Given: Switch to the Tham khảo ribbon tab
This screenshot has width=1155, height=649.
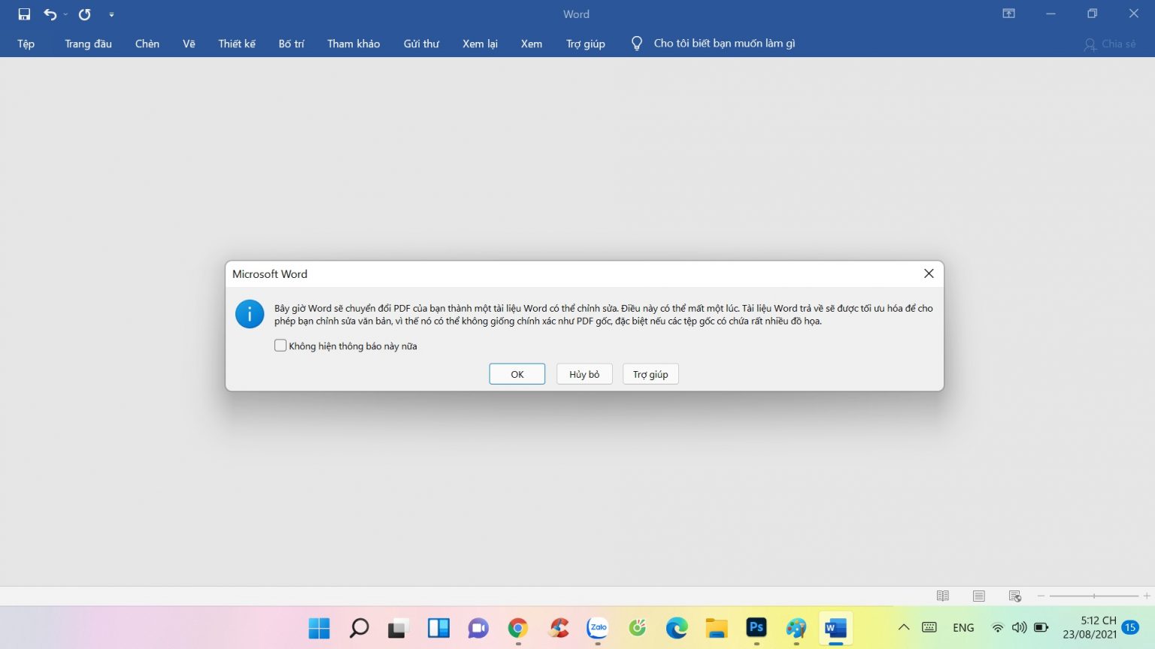Looking at the screenshot, I should point(353,44).
